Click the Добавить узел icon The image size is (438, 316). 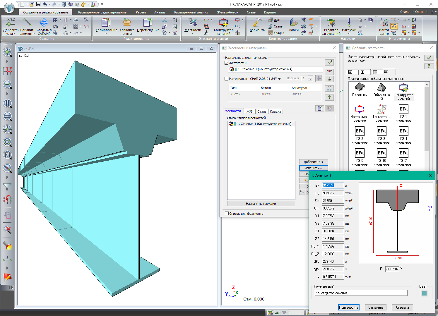pyautogui.click(x=11, y=24)
